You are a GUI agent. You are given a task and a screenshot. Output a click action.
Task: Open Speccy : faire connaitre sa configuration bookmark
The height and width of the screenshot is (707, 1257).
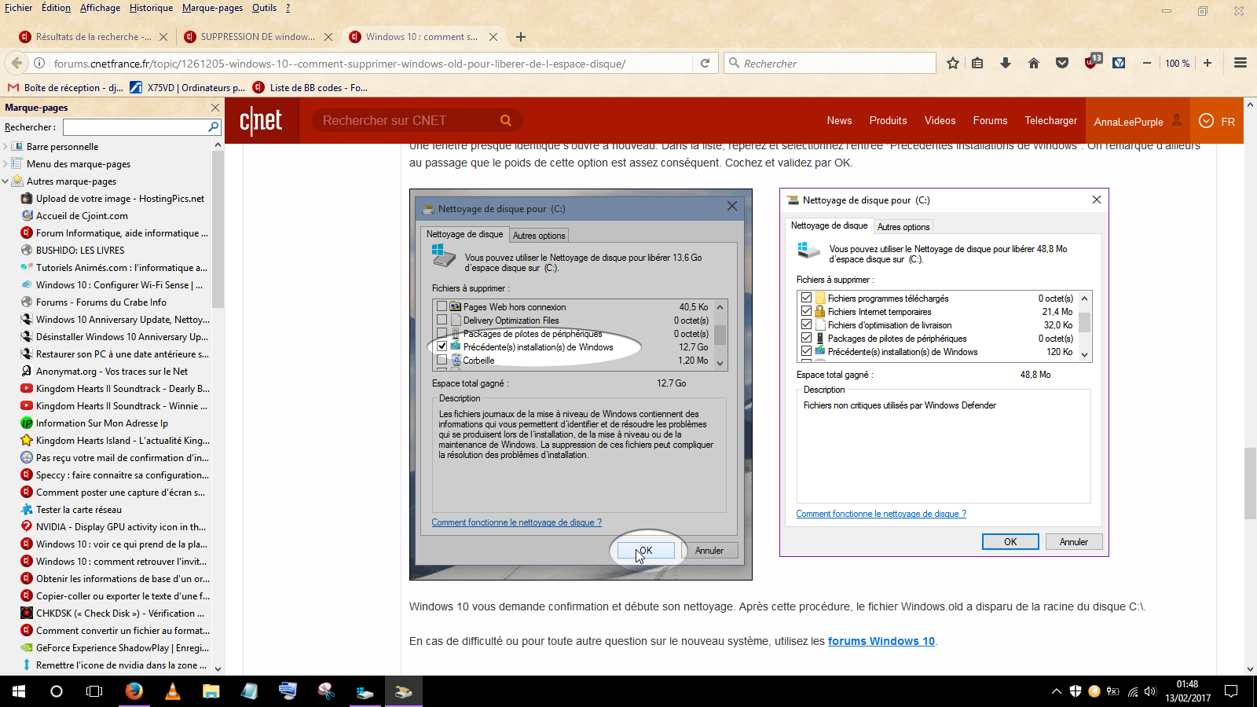pos(115,475)
